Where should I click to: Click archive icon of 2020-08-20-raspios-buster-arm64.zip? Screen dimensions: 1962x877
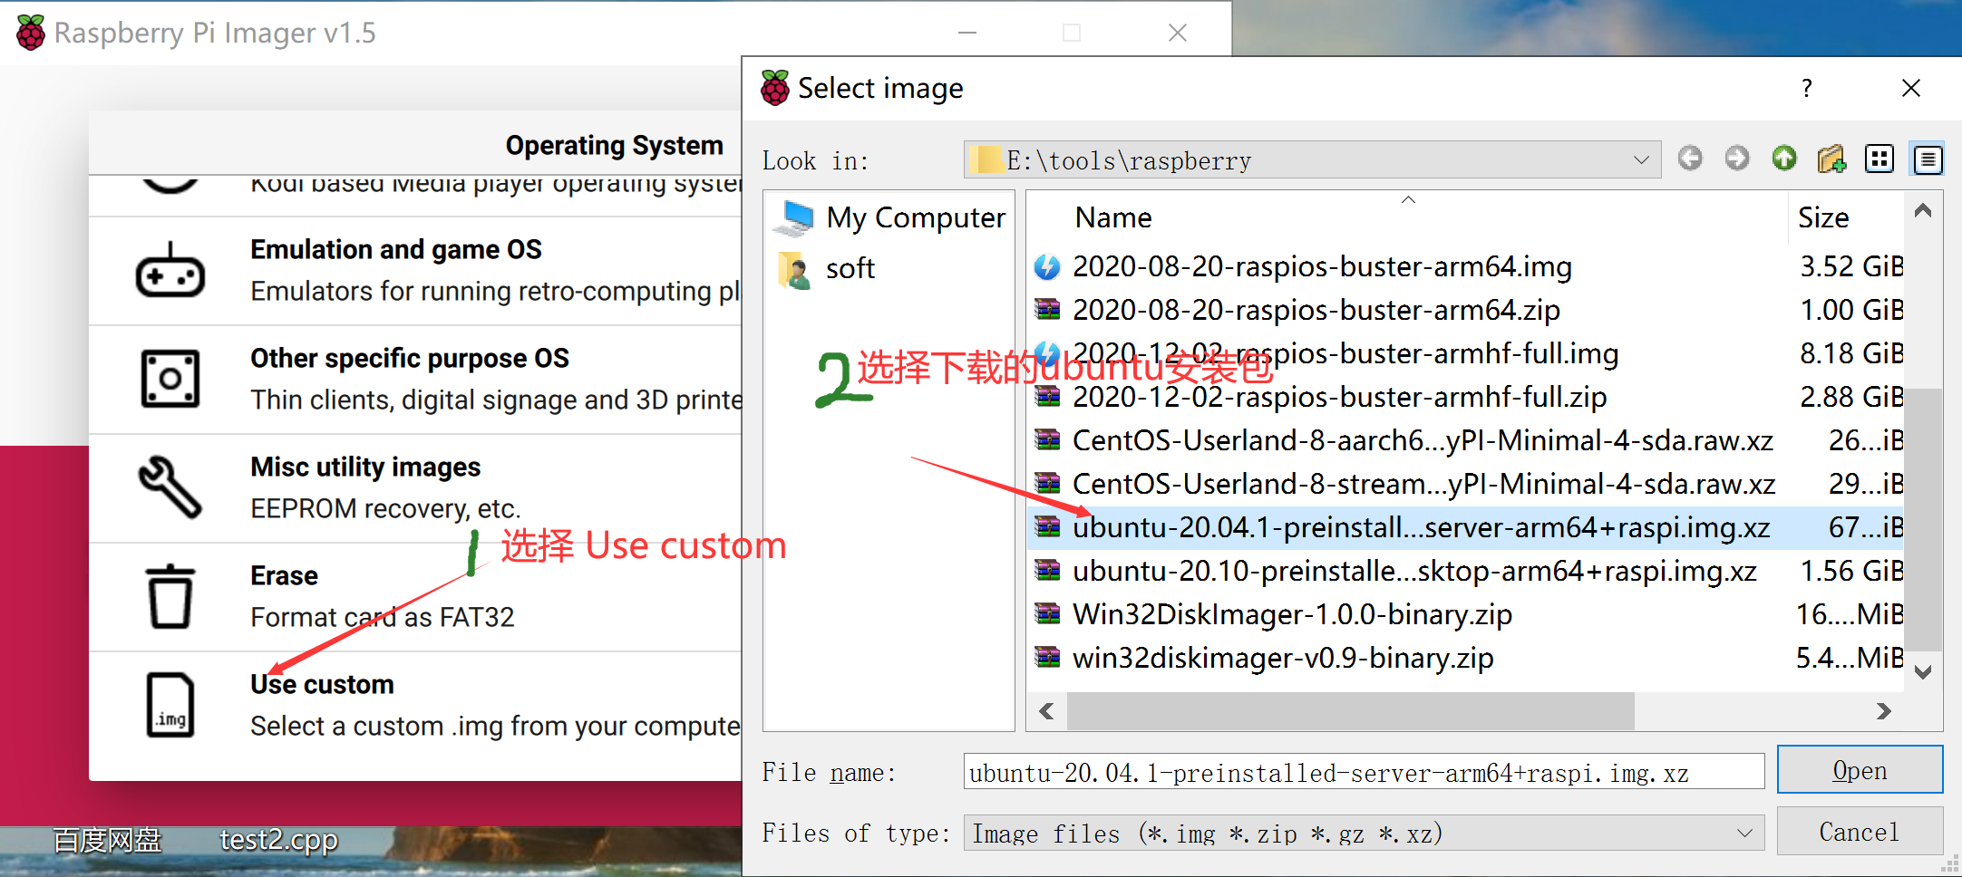[x=1047, y=311]
